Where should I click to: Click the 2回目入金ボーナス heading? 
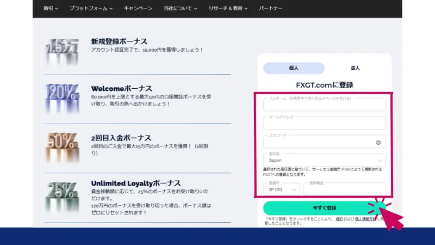(x=121, y=138)
